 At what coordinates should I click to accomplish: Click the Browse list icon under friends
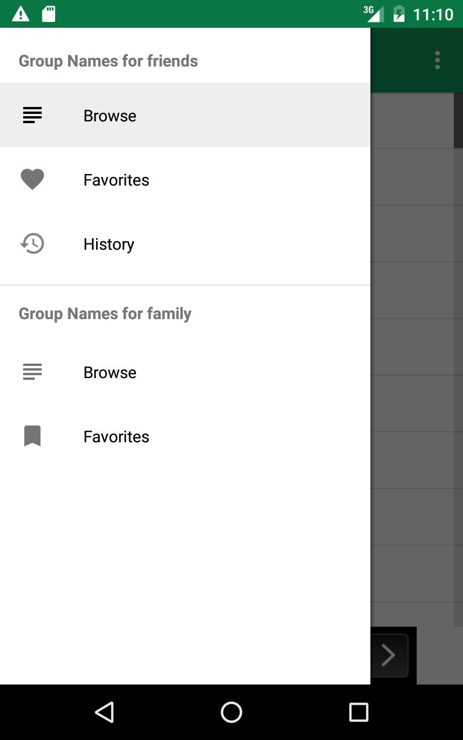point(32,115)
